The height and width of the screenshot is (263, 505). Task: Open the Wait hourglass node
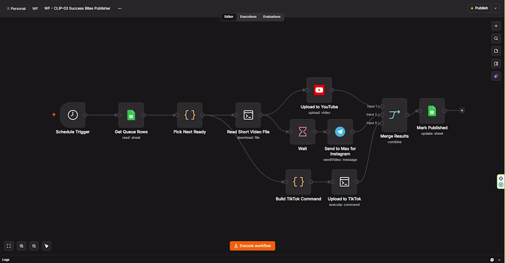[303, 132]
